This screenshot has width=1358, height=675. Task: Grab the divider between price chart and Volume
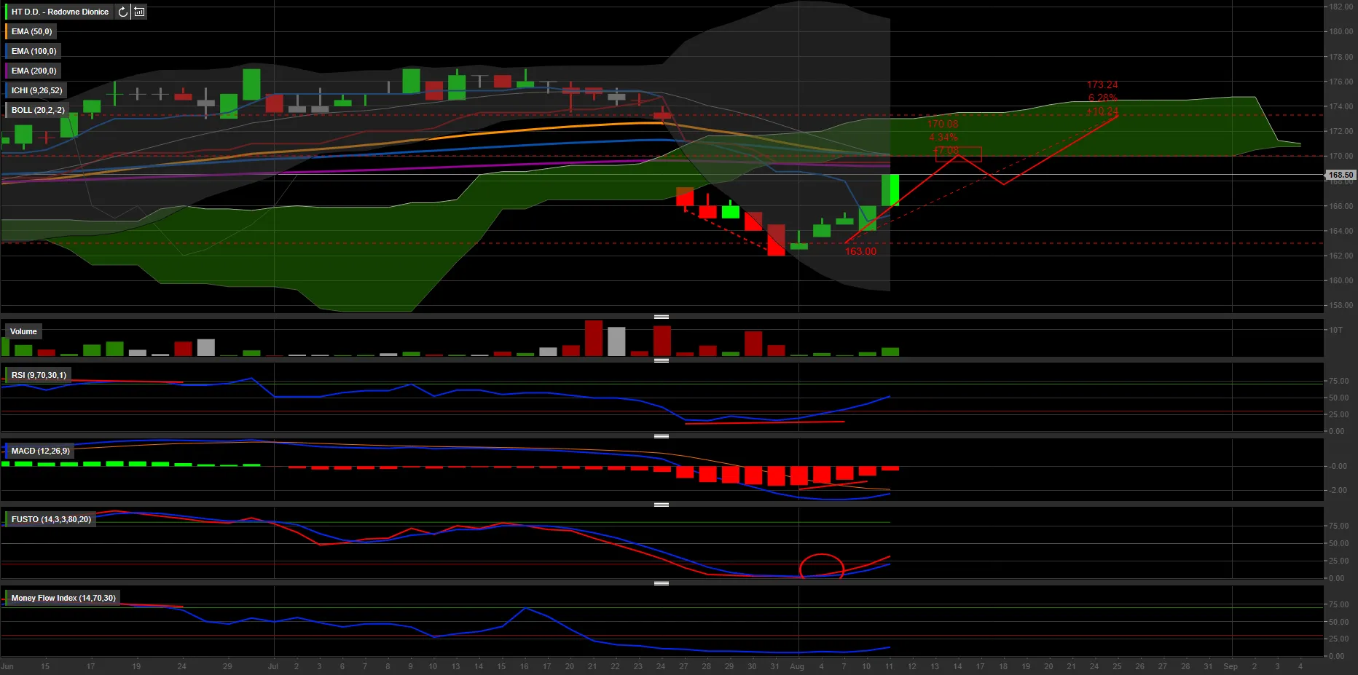662,317
